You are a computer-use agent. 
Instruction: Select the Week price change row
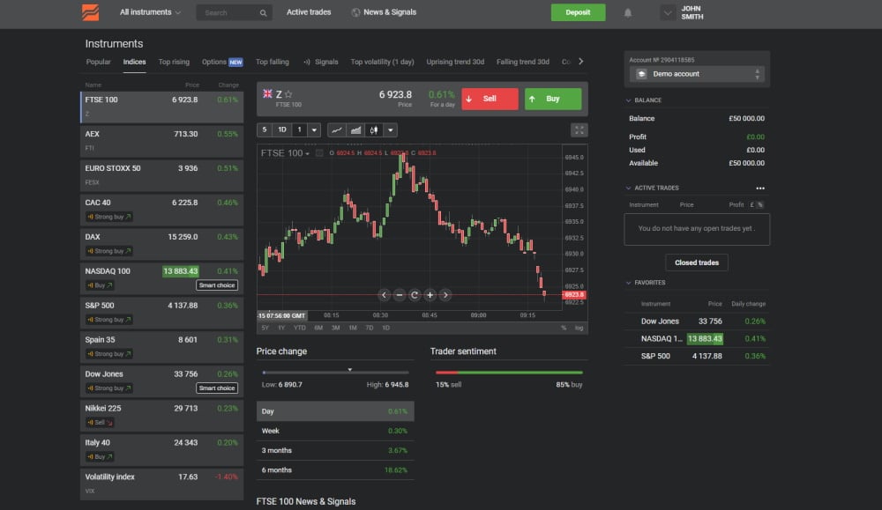click(335, 431)
